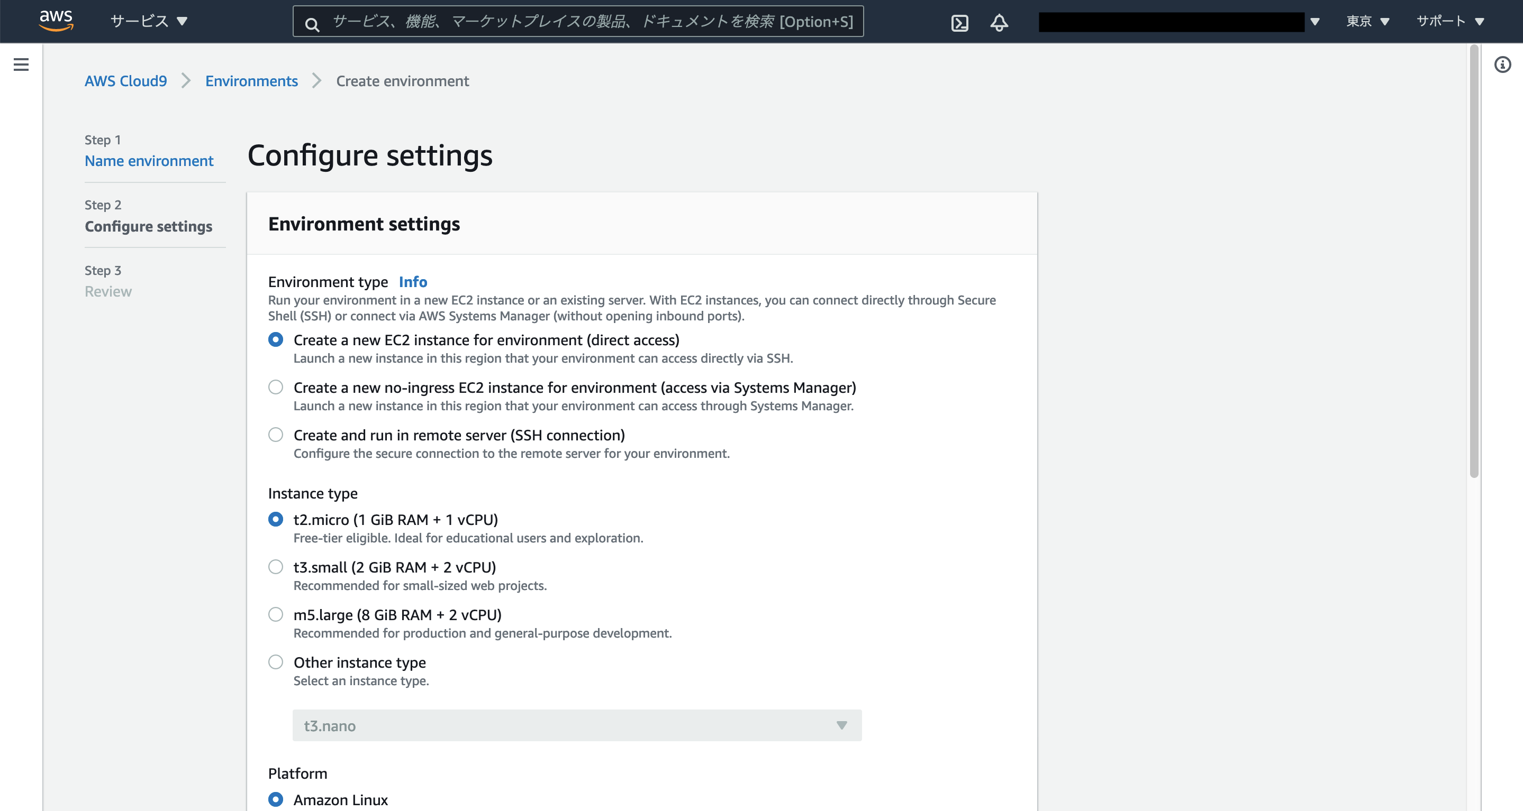
Task: Click the Configure settings page title
Action: tap(370, 155)
